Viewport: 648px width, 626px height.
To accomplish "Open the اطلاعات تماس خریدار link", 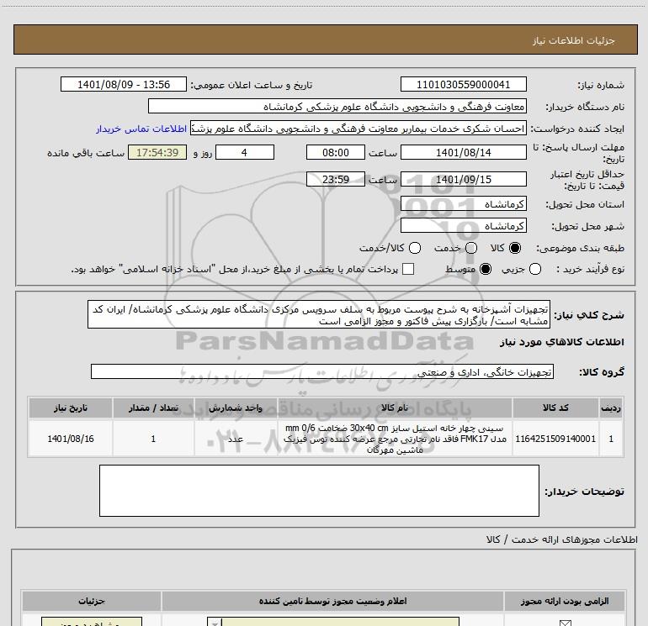I will click(141, 129).
